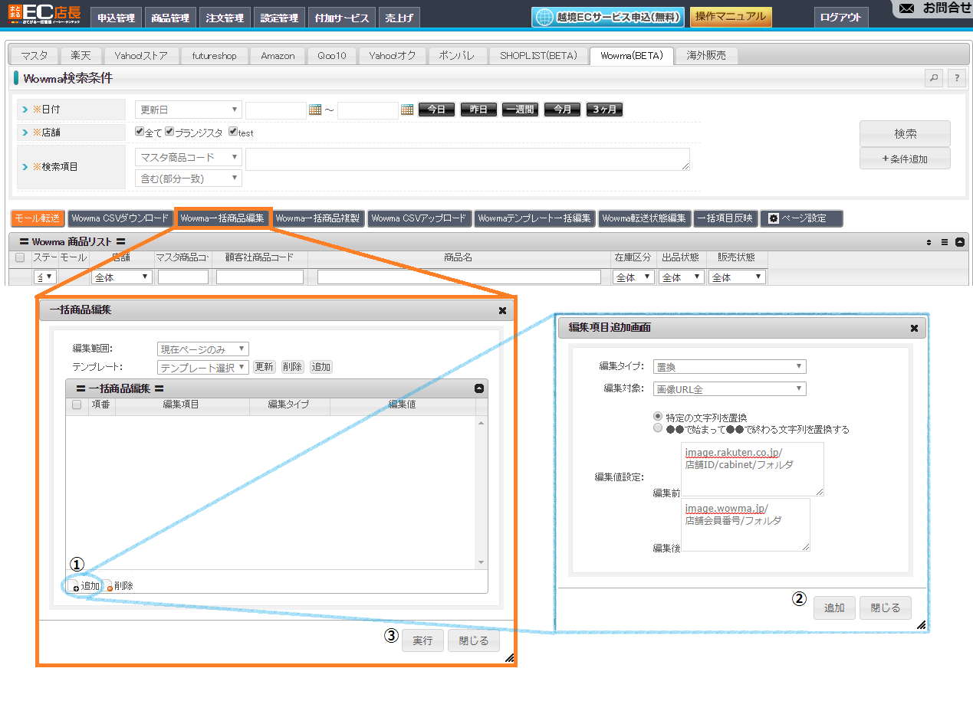Open the 販売状態 column filter dropdown

tap(737, 277)
